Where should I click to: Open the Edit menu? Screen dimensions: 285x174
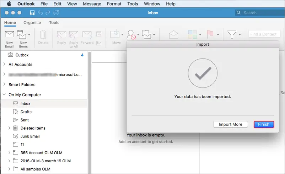tap(57, 4)
